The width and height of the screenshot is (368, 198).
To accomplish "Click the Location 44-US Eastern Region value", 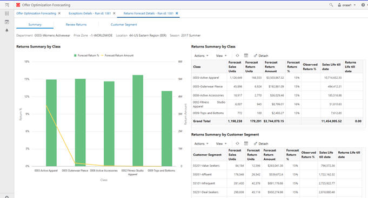I will 148,36.
